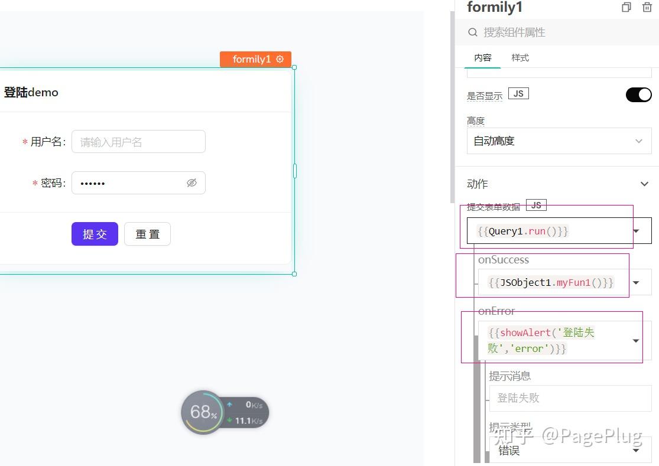
Task: Select the 内容 tab
Action: pos(483,57)
